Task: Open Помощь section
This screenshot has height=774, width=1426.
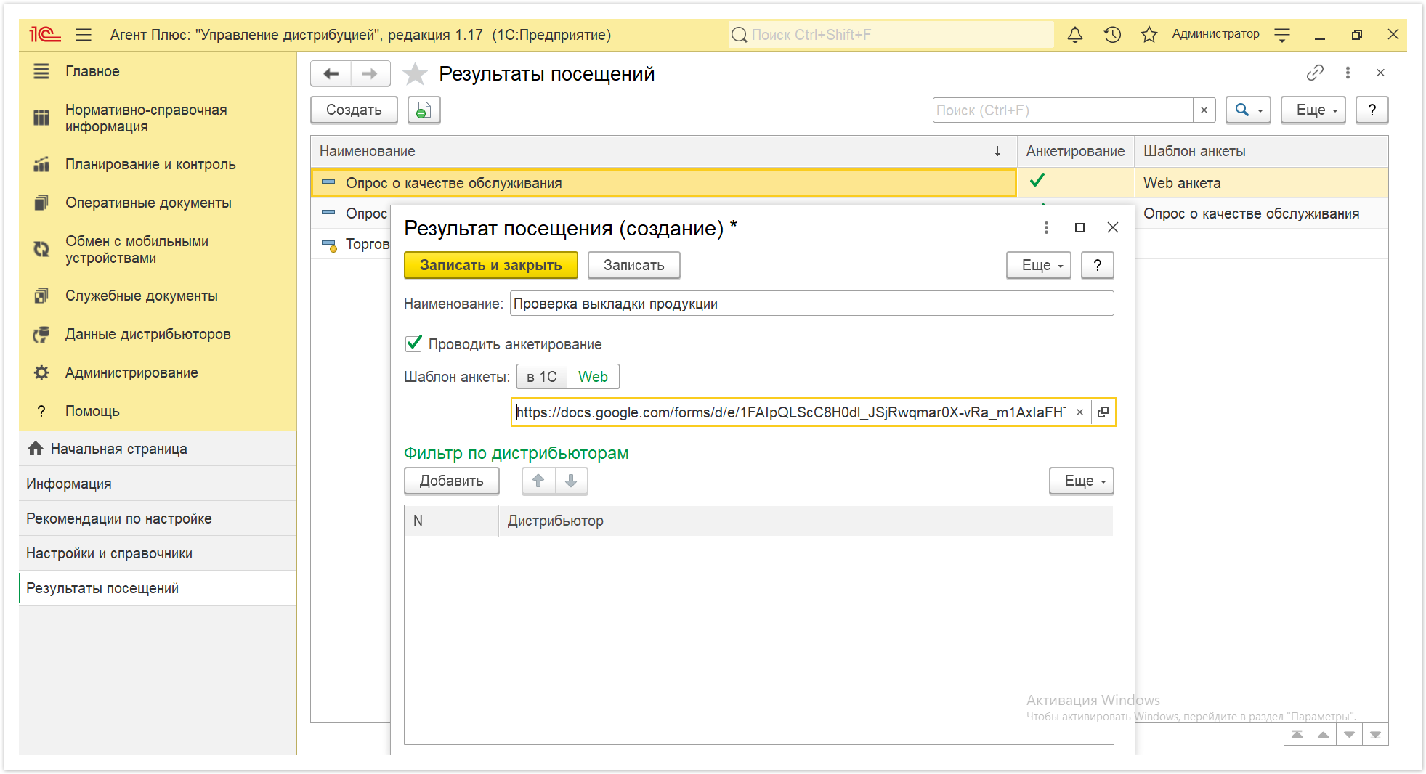Action: [92, 411]
